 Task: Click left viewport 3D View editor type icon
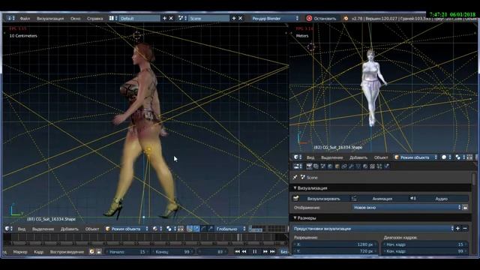click(8, 229)
